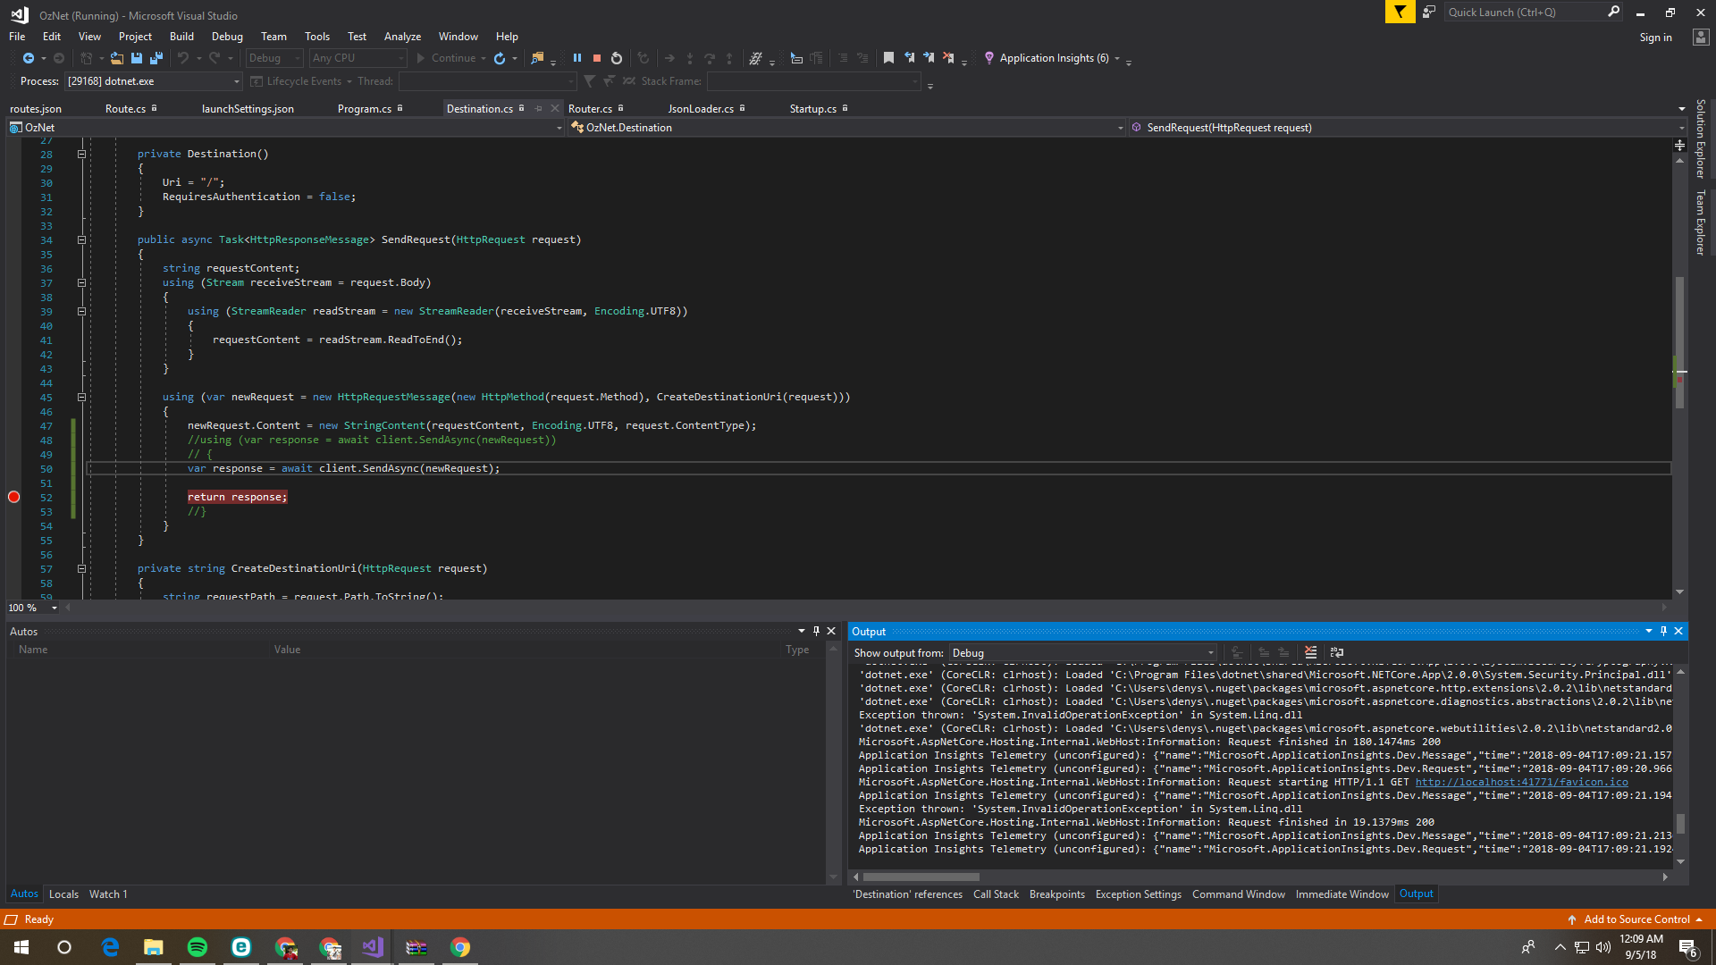Clear All text in the Output window

1310,652
